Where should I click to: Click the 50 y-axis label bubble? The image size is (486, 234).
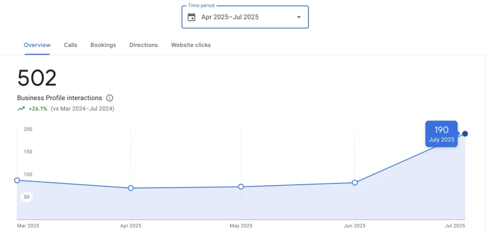[x=27, y=197]
